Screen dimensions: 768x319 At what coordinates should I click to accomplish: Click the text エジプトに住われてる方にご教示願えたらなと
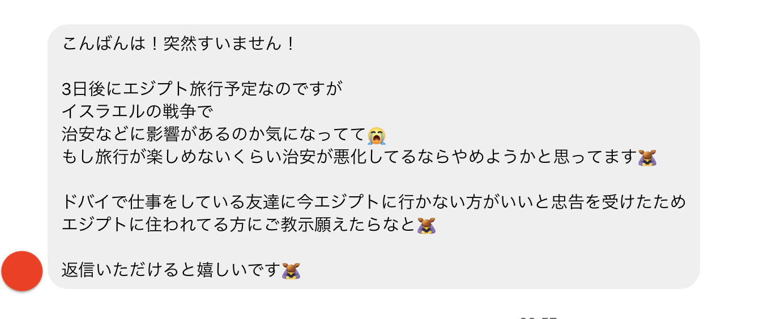pos(238,225)
